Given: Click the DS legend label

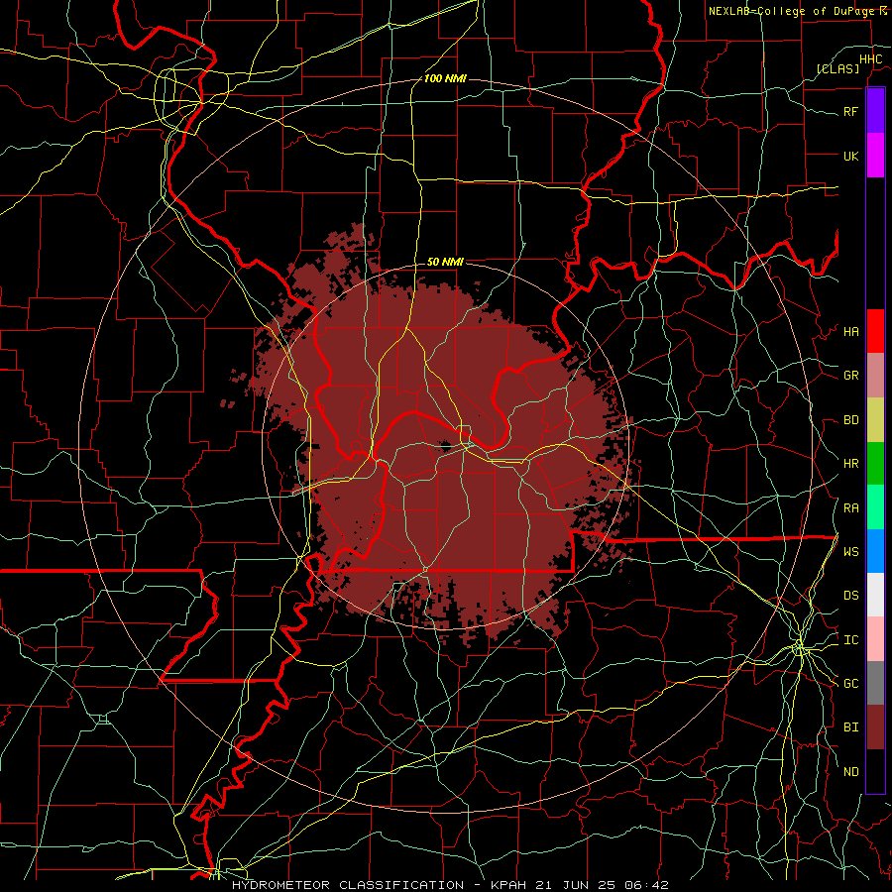Looking at the screenshot, I should (851, 596).
